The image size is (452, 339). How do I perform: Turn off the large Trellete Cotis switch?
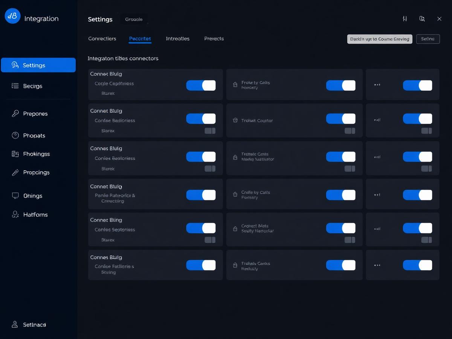[x=341, y=157]
